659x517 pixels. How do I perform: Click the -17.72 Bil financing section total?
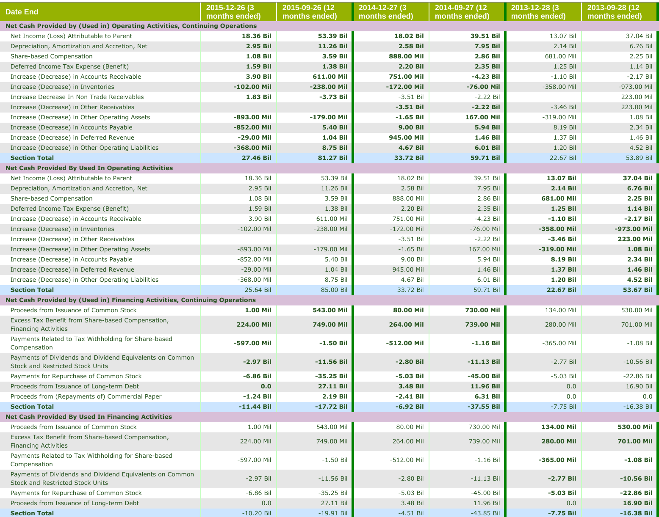(x=331, y=407)
